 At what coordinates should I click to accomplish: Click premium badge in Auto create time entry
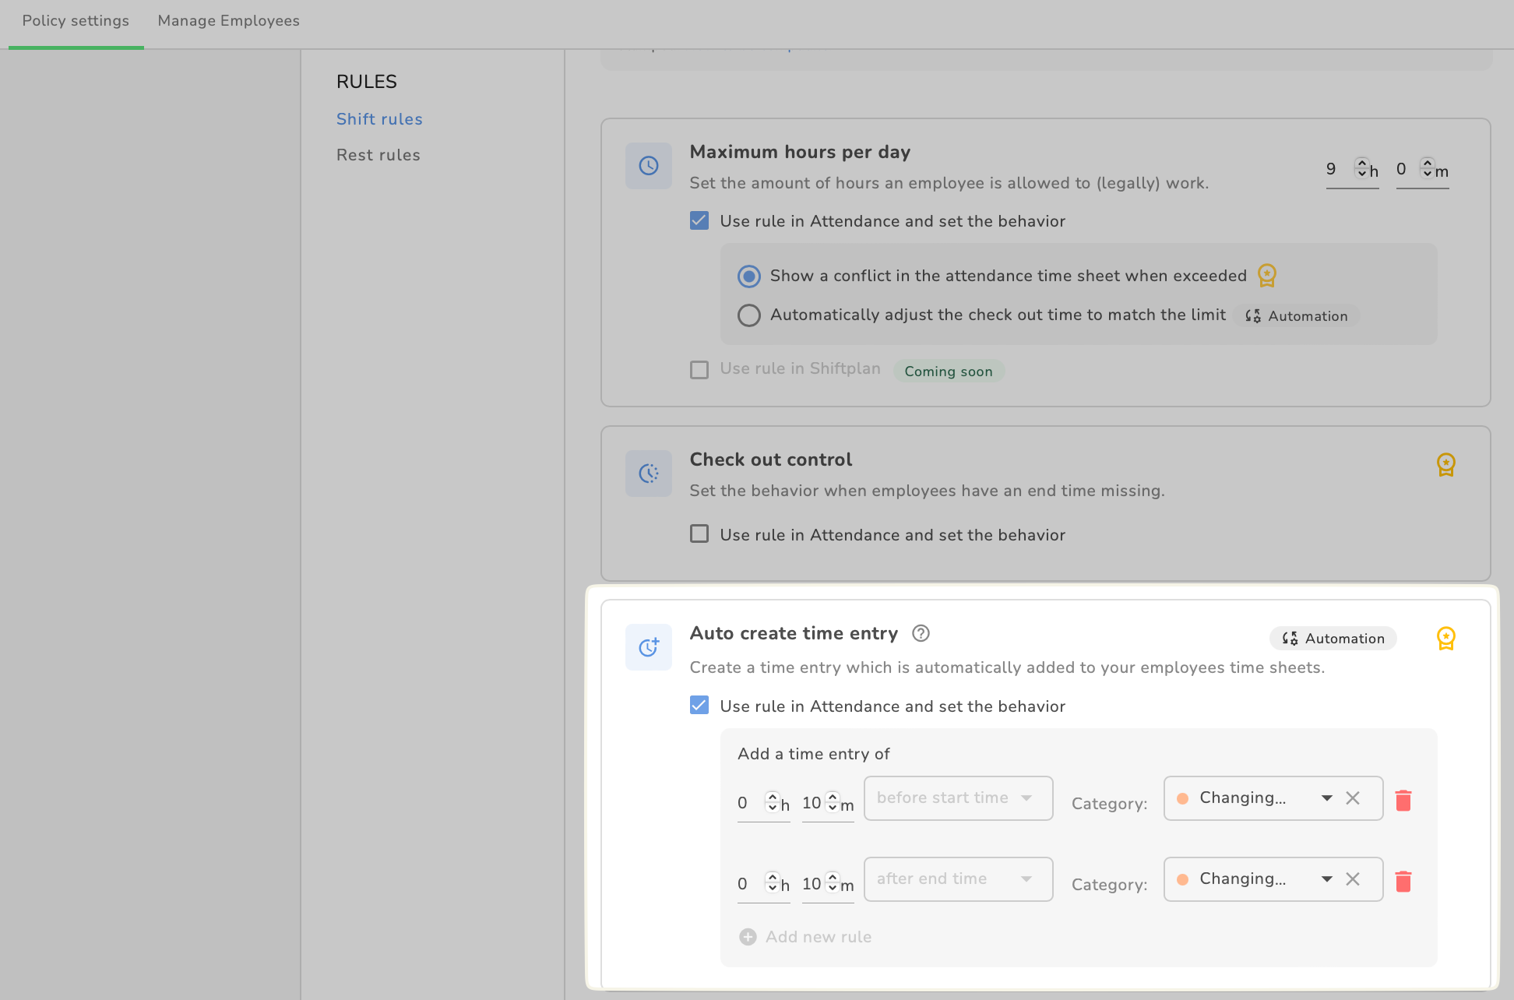1445,639
